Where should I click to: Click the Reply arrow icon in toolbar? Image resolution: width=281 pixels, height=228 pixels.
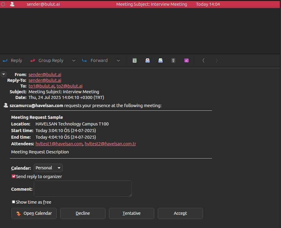pyautogui.click(x=5, y=61)
